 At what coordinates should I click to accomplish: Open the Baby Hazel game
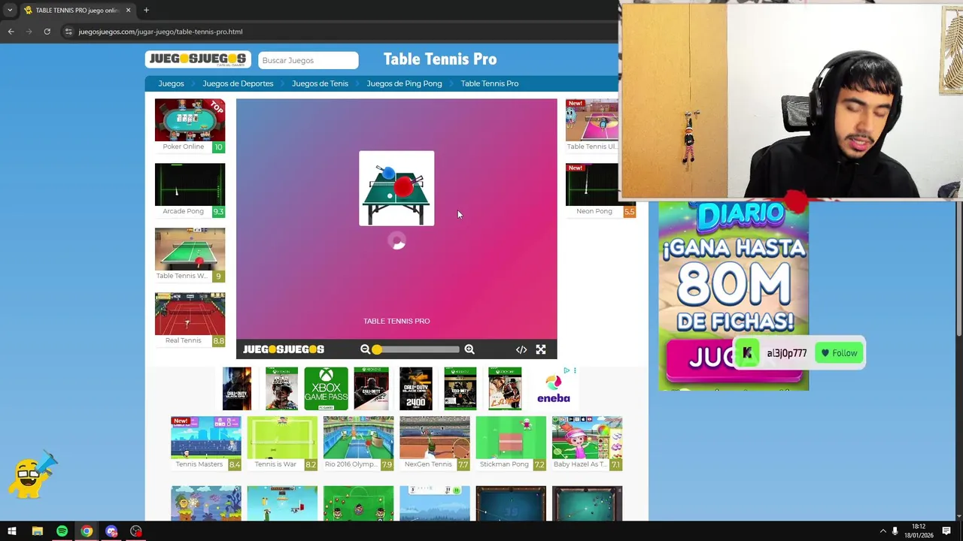[x=587, y=437]
